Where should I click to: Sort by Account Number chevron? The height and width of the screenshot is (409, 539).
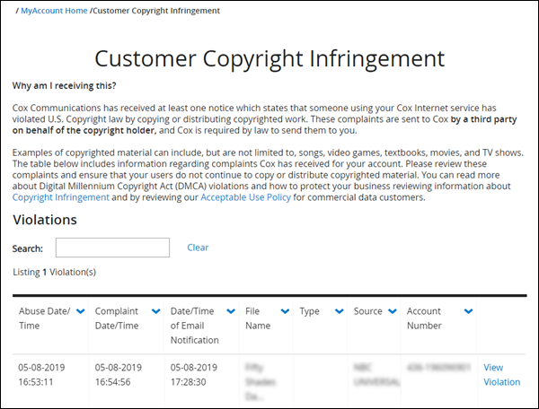pyautogui.click(x=468, y=311)
